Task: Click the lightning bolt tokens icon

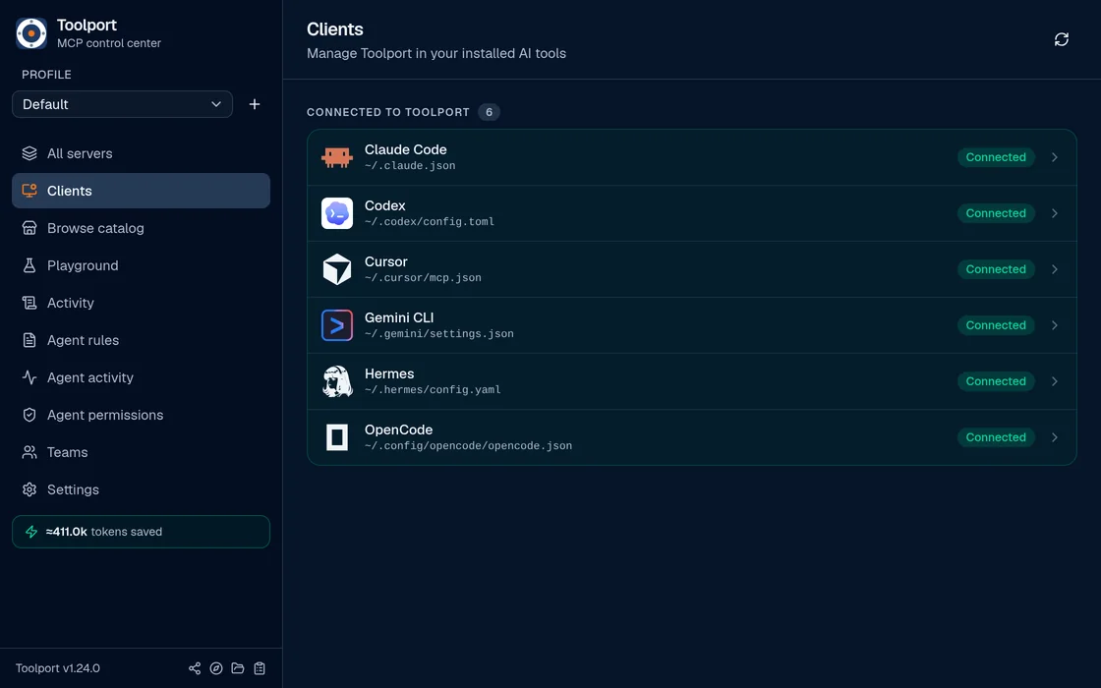Action: [x=31, y=532]
